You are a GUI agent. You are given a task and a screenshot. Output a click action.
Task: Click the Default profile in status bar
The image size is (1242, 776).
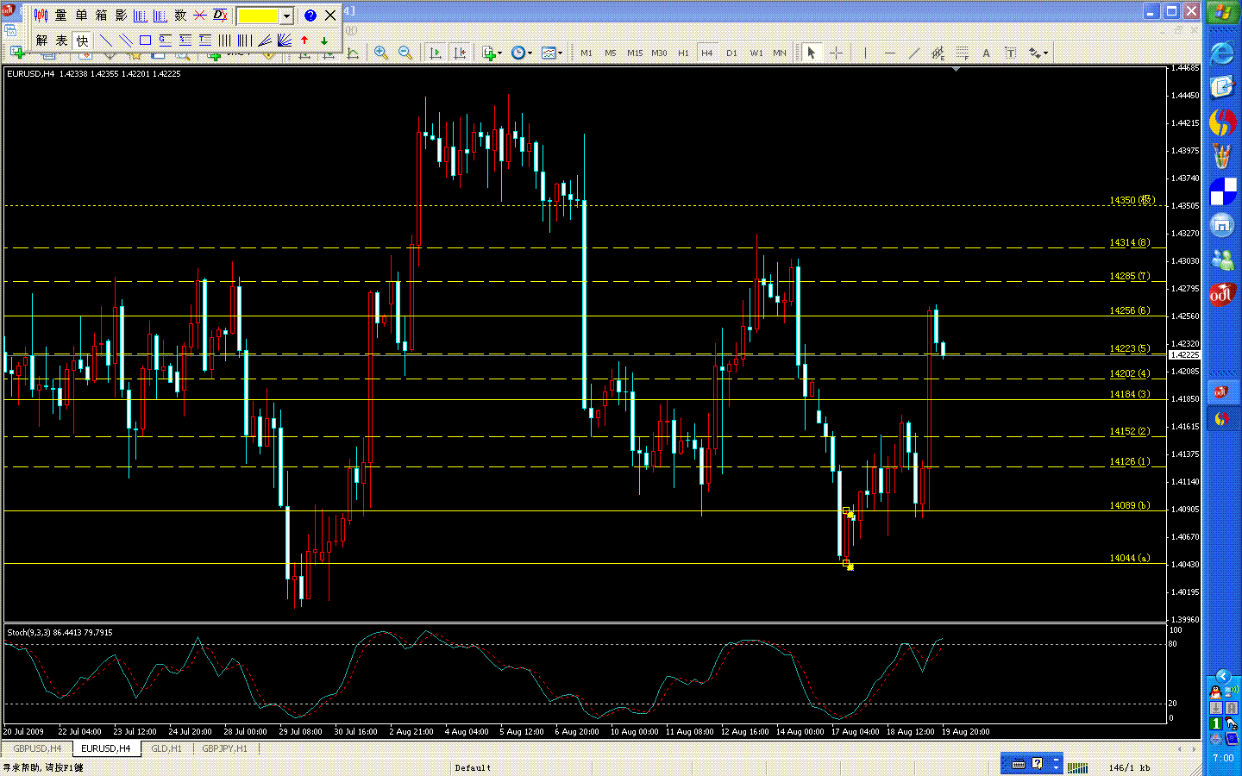473,767
